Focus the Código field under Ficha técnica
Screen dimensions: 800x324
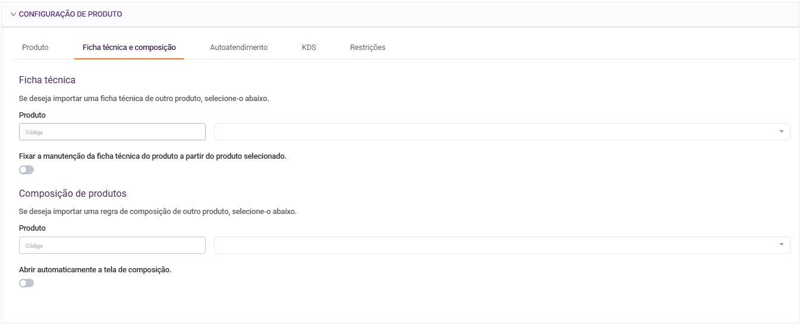point(112,132)
